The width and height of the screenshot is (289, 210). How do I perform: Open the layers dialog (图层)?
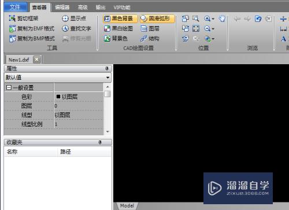coord(150,28)
